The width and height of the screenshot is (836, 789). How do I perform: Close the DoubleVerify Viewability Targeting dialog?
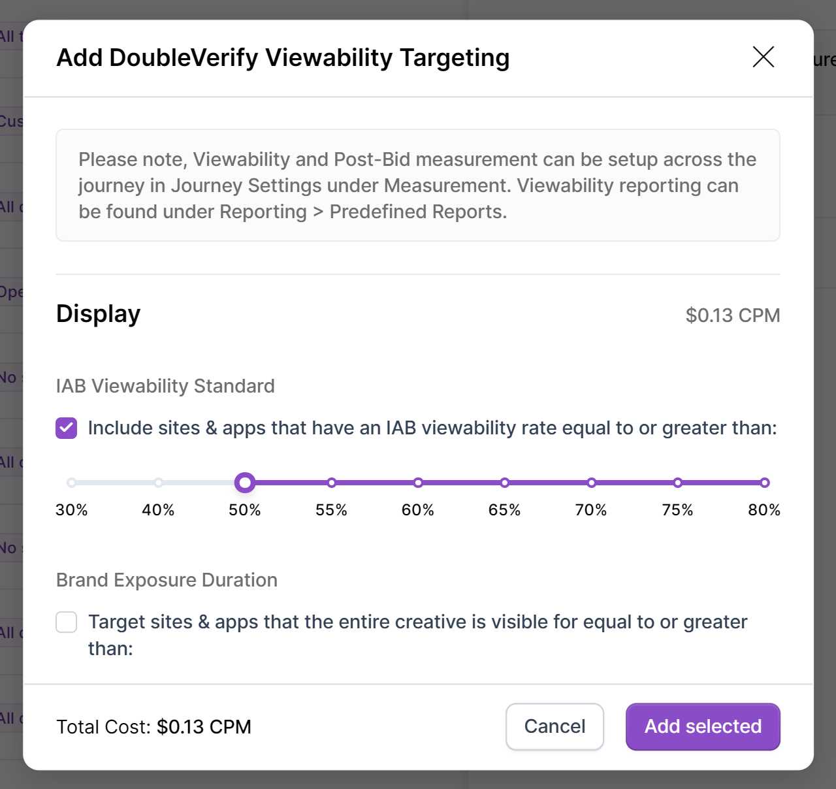click(763, 57)
